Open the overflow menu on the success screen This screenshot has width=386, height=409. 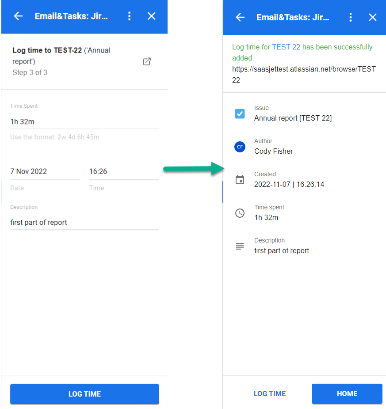pyautogui.click(x=351, y=17)
